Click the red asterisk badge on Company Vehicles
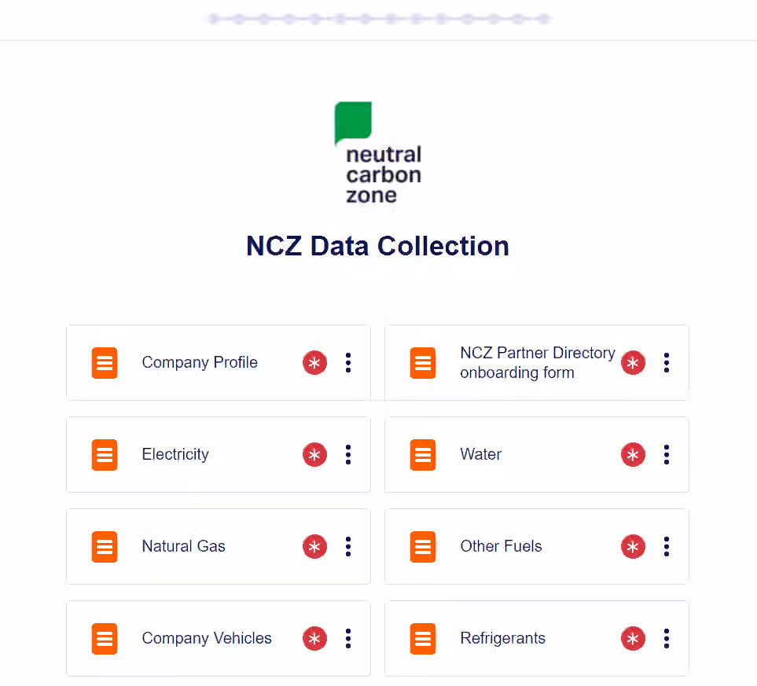 click(x=314, y=638)
